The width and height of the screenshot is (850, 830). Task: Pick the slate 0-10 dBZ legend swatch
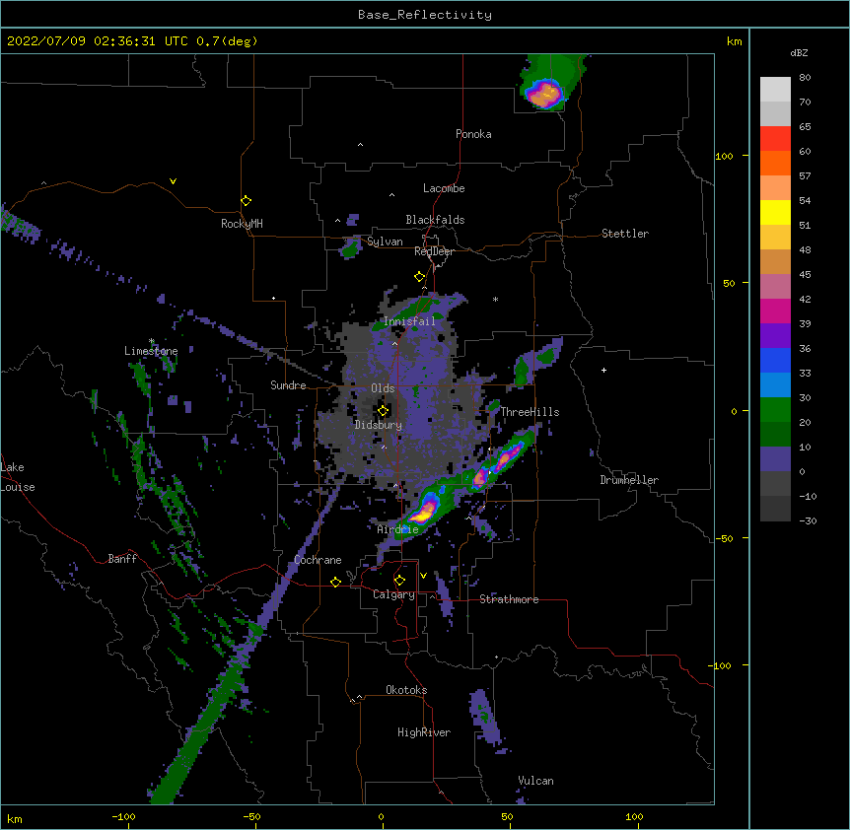tap(775, 459)
